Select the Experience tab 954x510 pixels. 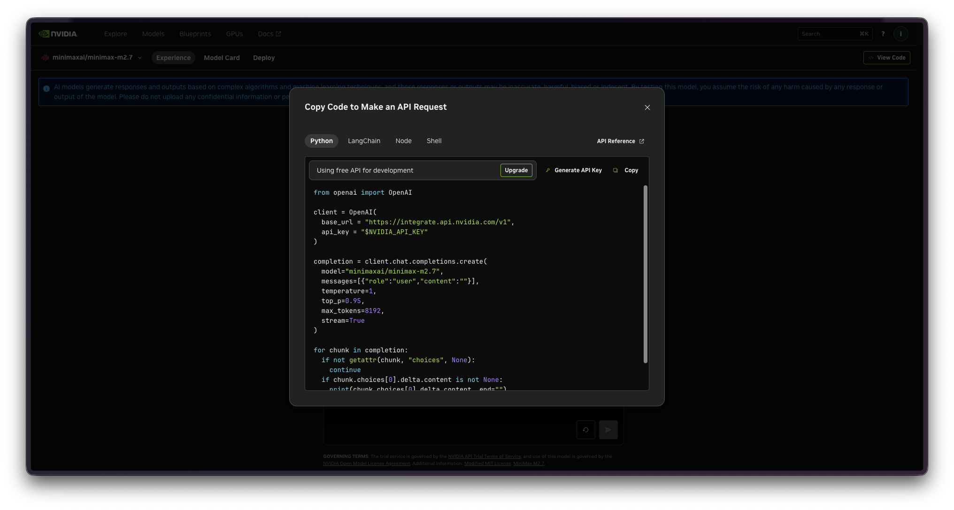pos(173,58)
